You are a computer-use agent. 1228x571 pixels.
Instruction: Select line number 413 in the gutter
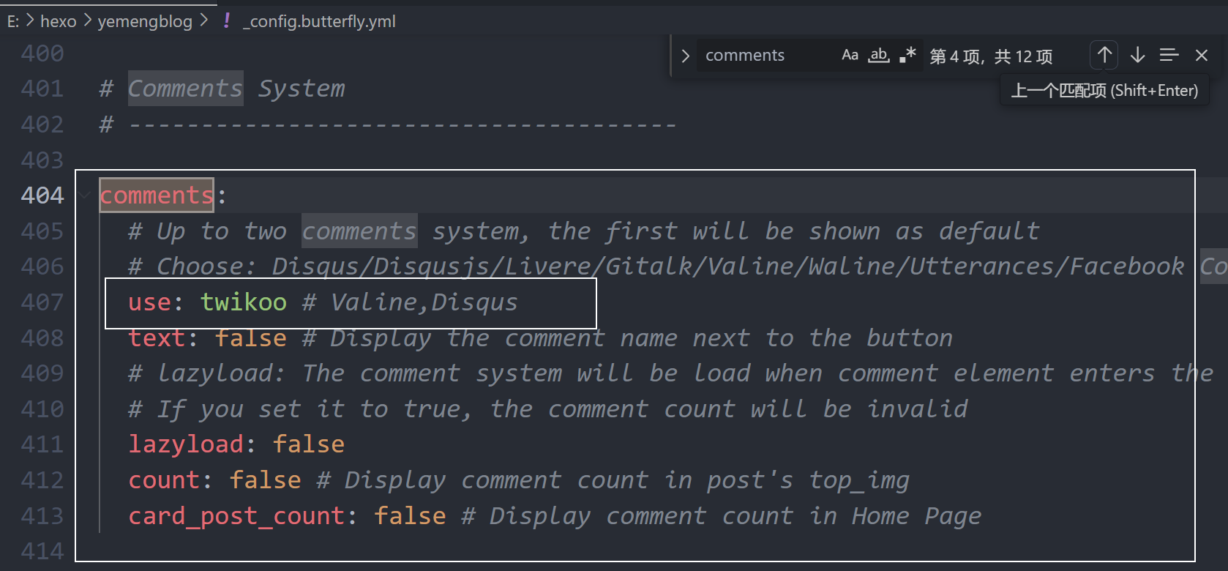(42, 516)
